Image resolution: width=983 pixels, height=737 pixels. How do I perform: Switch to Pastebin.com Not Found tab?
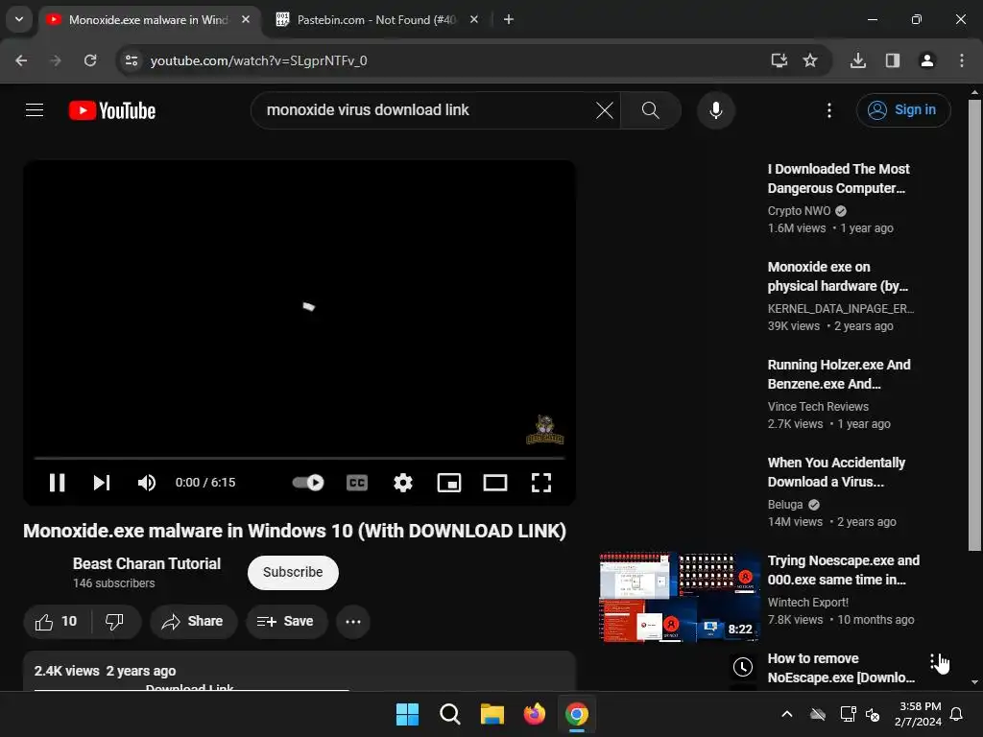(x=378, y=20)
